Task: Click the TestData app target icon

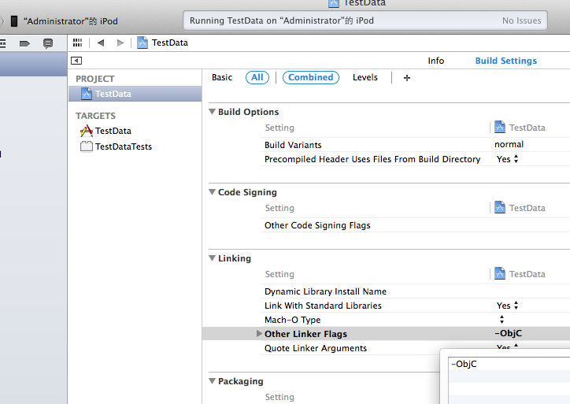Action: click(x=87, y=131)
